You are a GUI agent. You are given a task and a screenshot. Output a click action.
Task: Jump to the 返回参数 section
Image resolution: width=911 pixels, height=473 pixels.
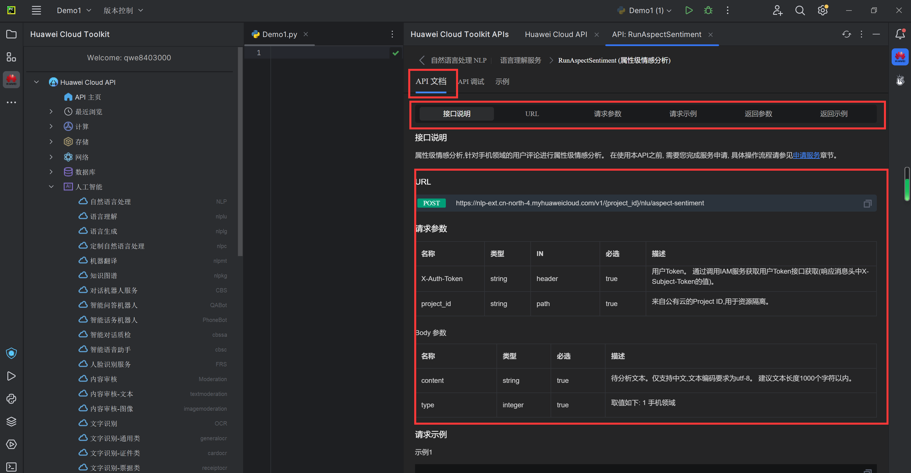coord(758,114)
